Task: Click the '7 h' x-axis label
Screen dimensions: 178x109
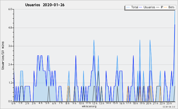Action: tap(61, 103)
